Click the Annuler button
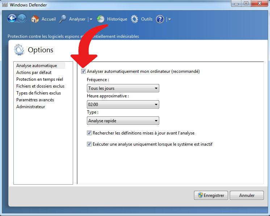Viewport: 270px width, 216px height. pyautogui.click(x=247, y=195)
